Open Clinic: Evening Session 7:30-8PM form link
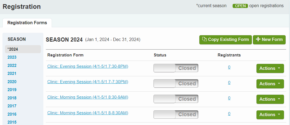This screenshot has width=290, height=125. 88,66
